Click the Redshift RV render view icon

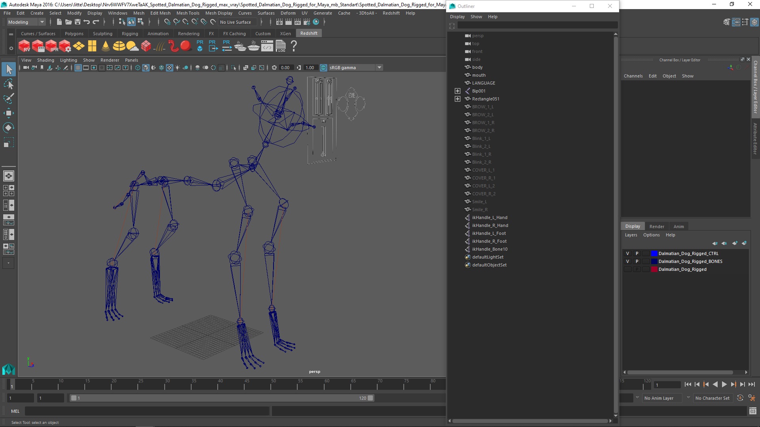coord(25,46)
